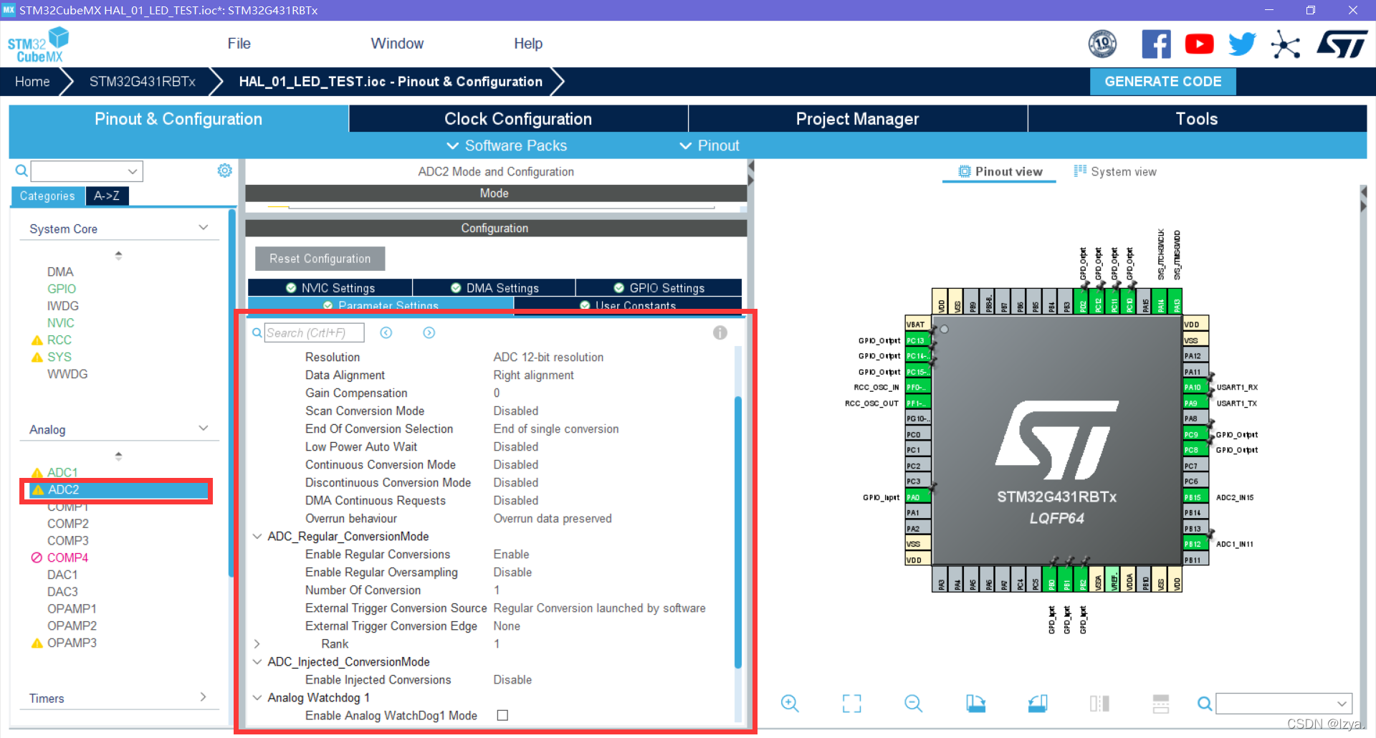Switch to Clock Configuration tab
1376x738 pixels.
pyautogui.click(x=518, y=119)
